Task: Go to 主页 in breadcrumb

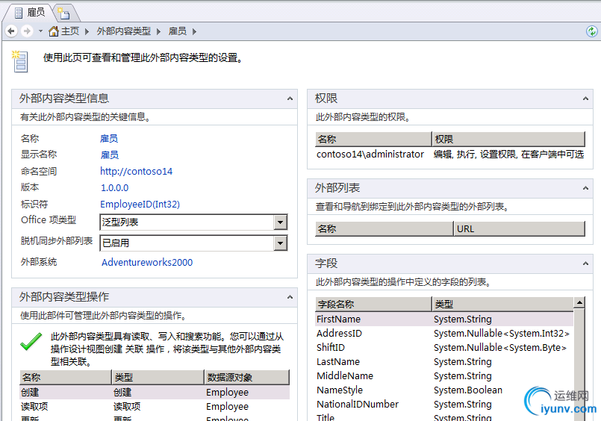Action: (x=70, y=31)
